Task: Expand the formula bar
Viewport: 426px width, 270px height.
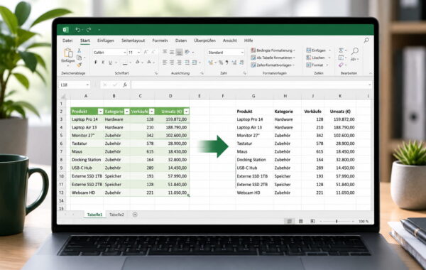Action: click(x=369, y=85)
